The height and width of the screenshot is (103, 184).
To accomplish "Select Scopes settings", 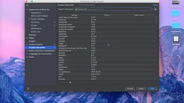I will 34,25.
